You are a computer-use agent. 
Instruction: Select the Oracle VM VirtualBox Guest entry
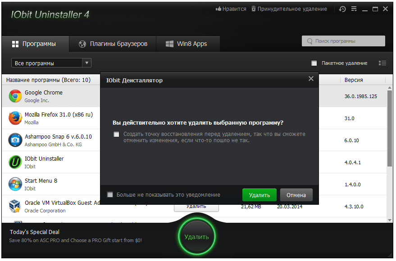(x=62, y=203)
